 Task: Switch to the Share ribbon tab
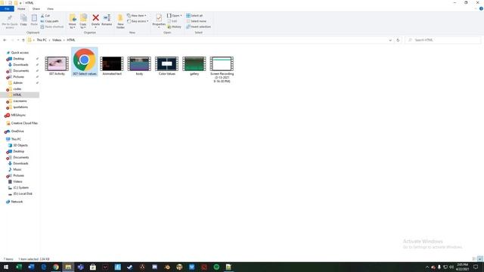click(36, 9)
